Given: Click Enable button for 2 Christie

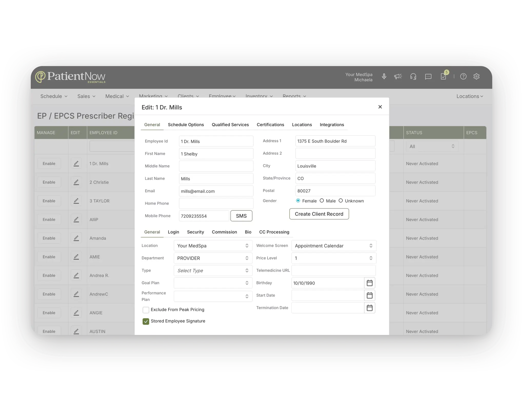Looking at the screenshot, I should click(x=49, y=182).
